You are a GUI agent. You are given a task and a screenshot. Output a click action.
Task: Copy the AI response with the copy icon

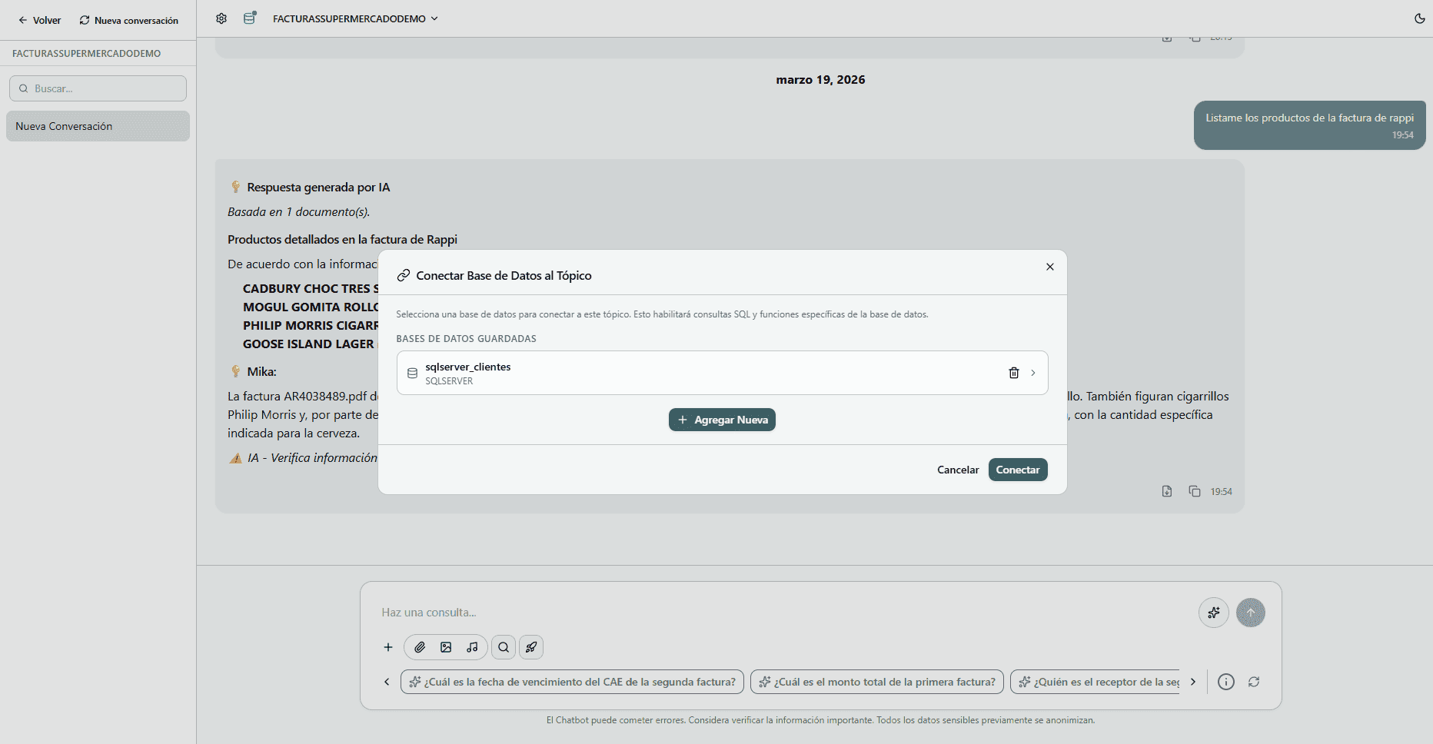(1195, 491)
